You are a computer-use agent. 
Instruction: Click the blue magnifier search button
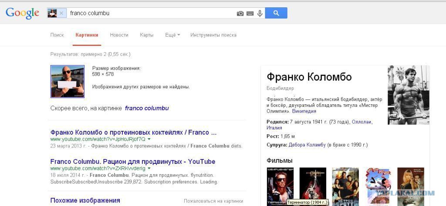coord(276,13)
